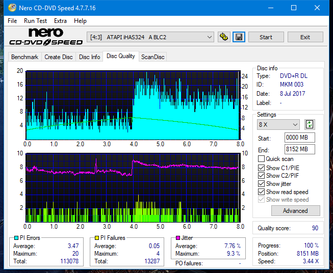Maximize the Nero window
This screenshot has height=273, width=333.
point(294,8)
